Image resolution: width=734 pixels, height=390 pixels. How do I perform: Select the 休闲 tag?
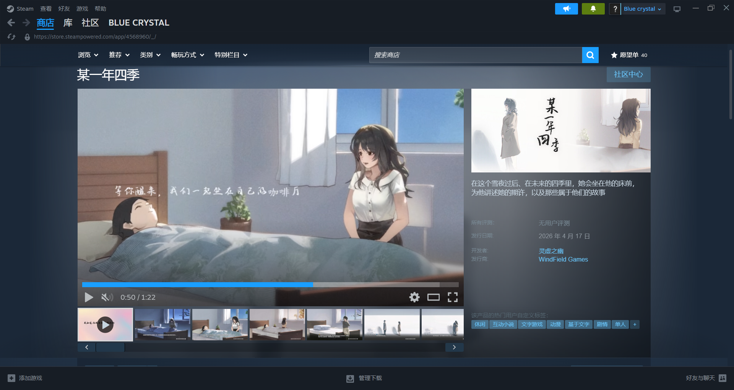[480, 324]
